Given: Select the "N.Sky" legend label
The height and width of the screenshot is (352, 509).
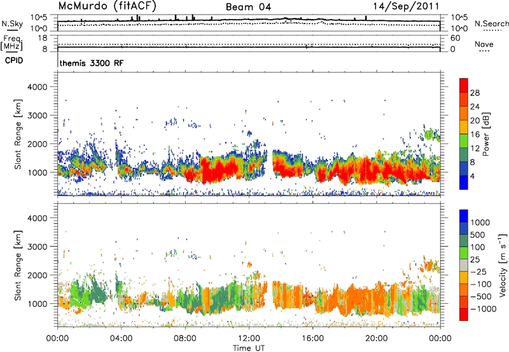Looking at the screenshot, I should (x=12, y=24).
